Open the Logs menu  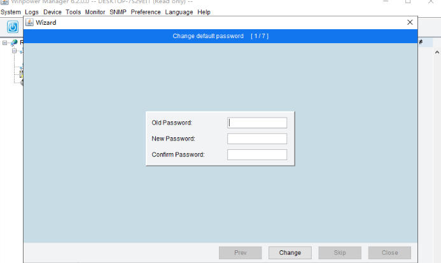(x=32, y=12)
